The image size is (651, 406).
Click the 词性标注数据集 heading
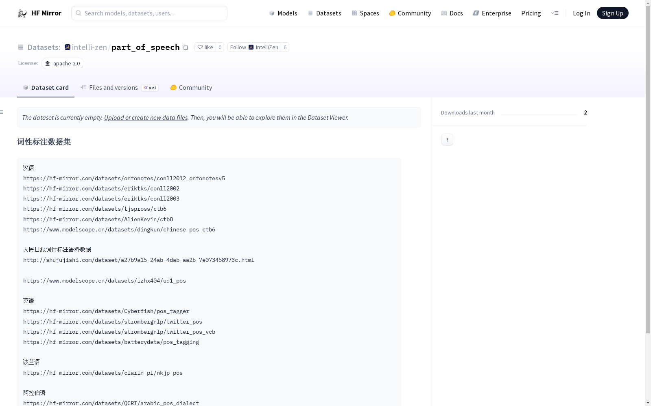[x=44, y=142]
